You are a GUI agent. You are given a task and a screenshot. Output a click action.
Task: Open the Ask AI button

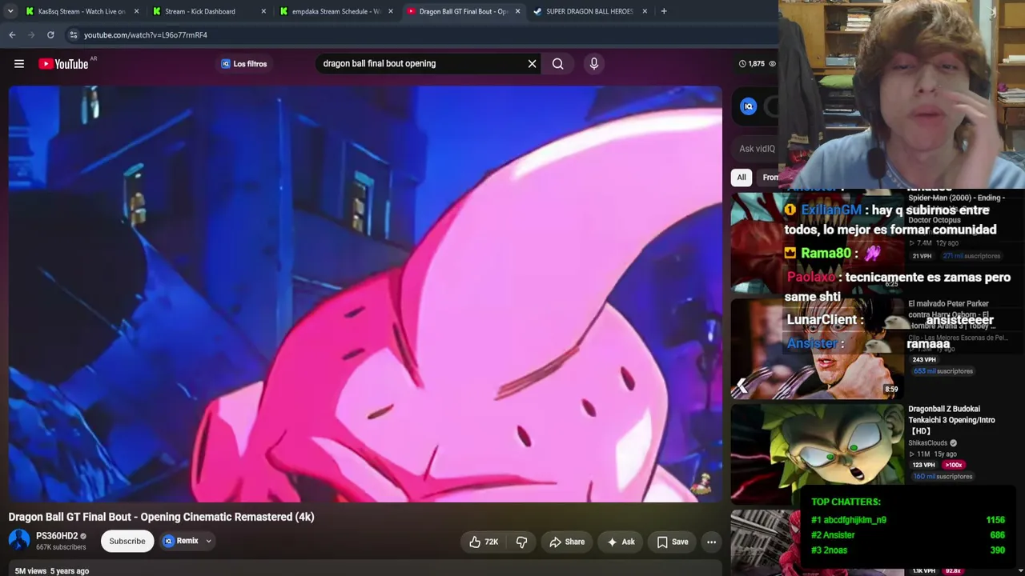[621, 542]
